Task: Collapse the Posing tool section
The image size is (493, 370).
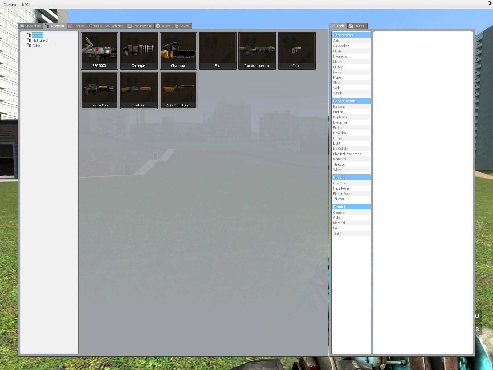Action: 351,177
